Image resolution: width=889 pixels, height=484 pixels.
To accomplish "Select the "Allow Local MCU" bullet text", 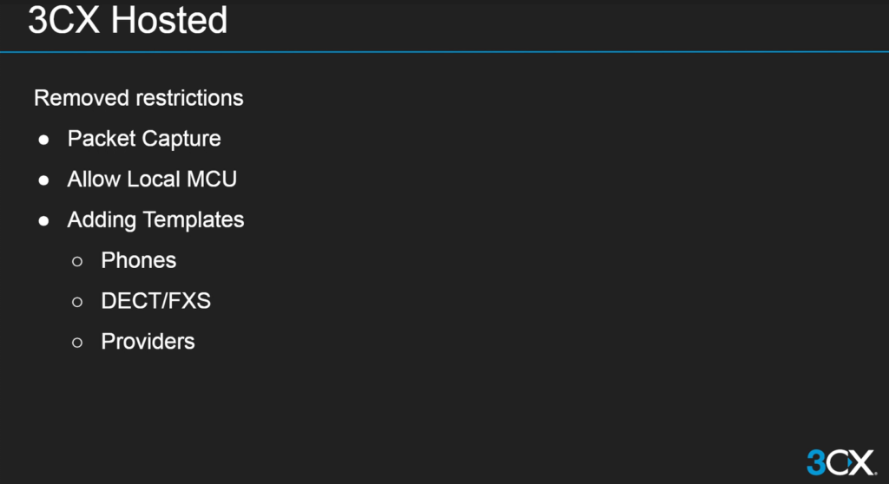I will pyautogui.click(x=152, y=180).
